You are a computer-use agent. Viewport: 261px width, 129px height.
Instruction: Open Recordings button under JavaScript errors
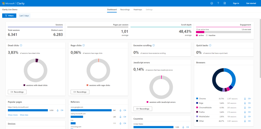pos(143,109)
